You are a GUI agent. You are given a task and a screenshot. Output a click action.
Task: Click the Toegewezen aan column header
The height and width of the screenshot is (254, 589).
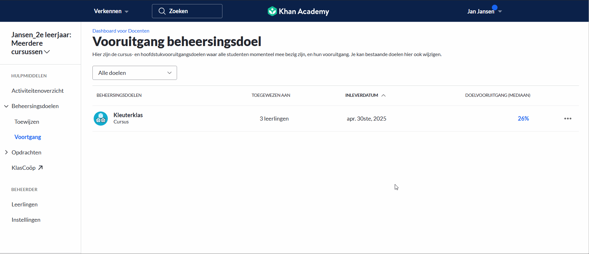tap(271, 95)
